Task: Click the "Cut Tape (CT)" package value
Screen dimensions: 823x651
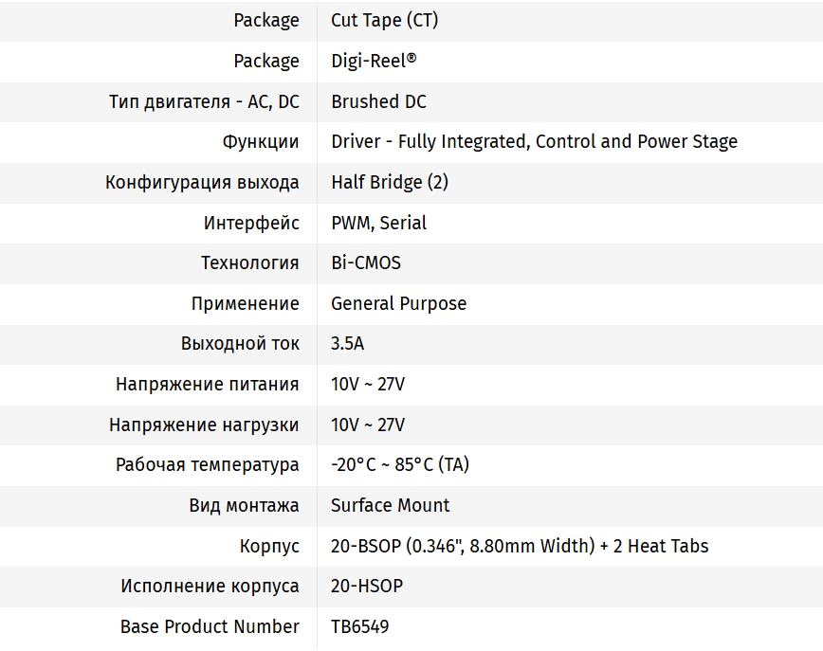Action: pos(384,21)
